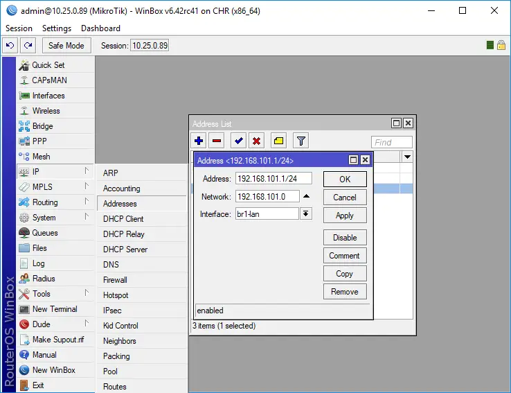Select ARP from IP submenu
This screenshot has height=393, width=511.
coord(142,173)
